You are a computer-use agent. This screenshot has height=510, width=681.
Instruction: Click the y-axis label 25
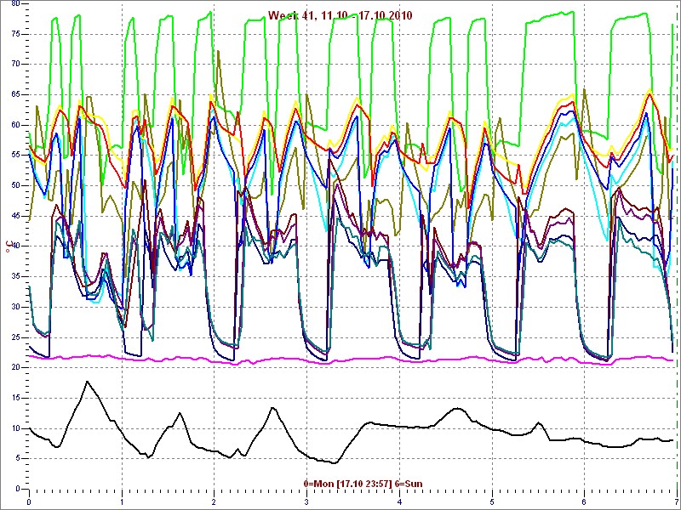click(15, 337)
